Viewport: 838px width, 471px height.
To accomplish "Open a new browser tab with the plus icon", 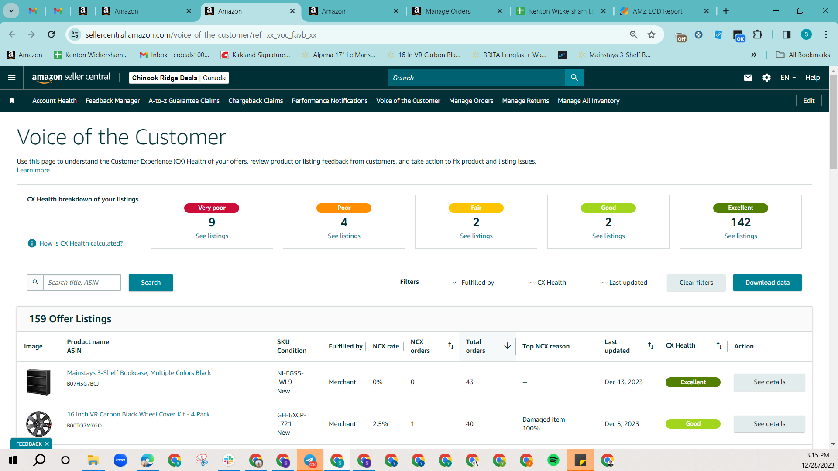I will [x=726, y=11].
